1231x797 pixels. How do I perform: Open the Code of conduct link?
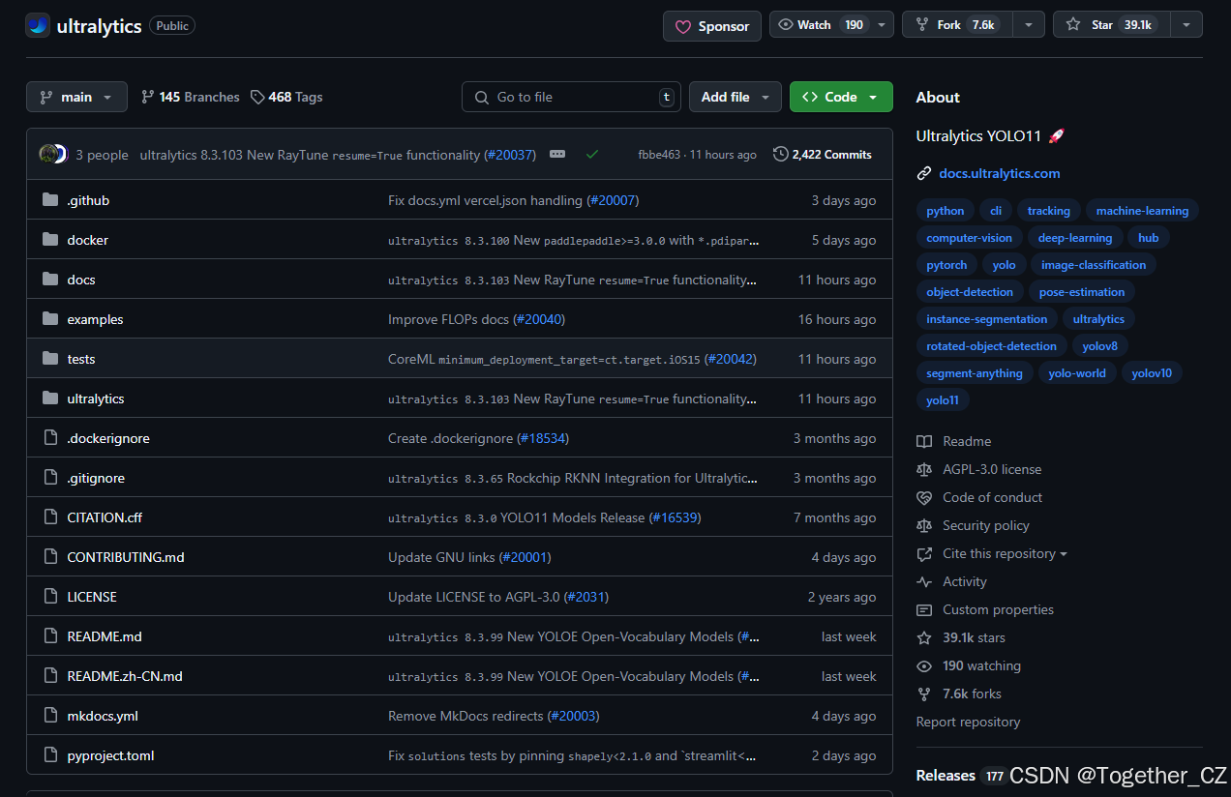(979, 497)
